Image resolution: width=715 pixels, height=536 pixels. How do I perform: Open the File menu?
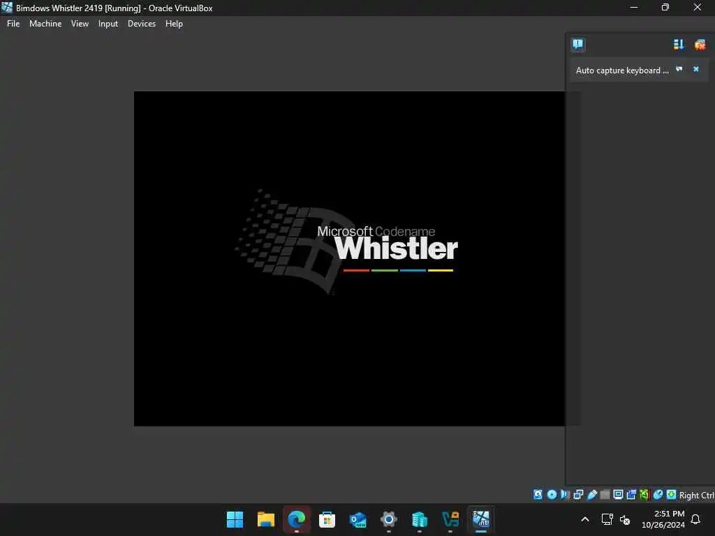tap(13, 24)
